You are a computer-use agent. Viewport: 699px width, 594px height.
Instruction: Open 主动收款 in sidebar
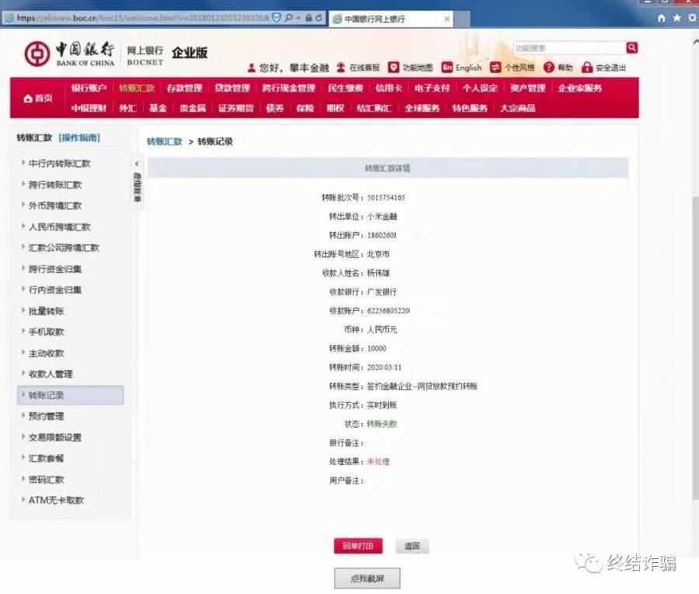(x=46, y=353)
